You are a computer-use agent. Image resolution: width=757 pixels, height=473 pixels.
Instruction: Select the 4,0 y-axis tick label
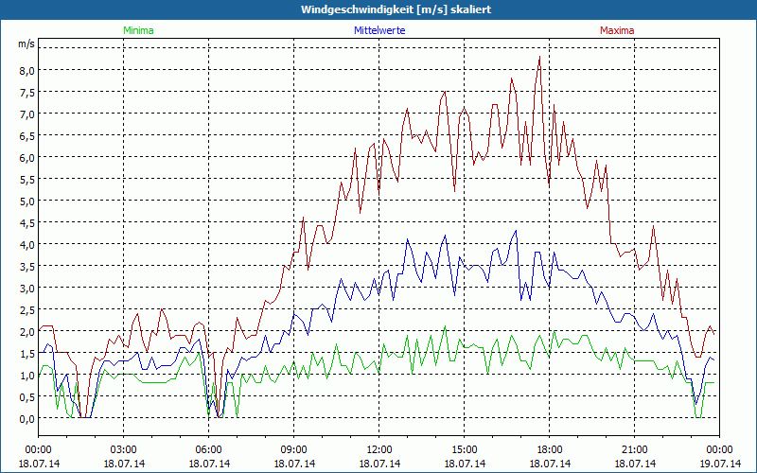click(x=26, y=244)
